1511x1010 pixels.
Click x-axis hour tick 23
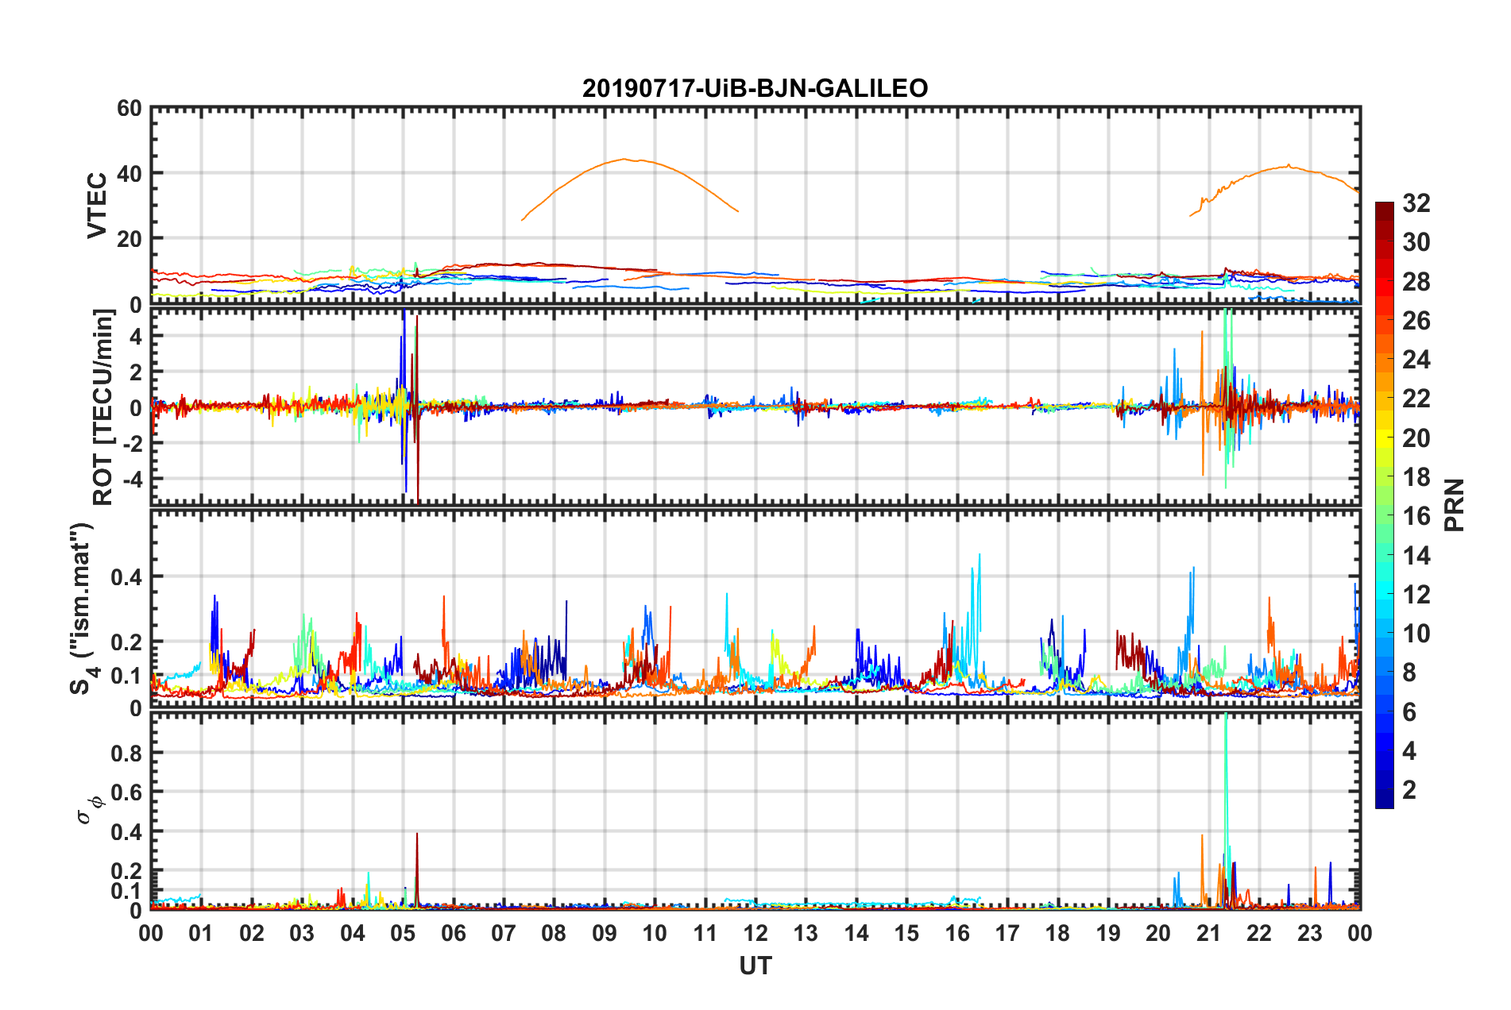(1310, 933)
